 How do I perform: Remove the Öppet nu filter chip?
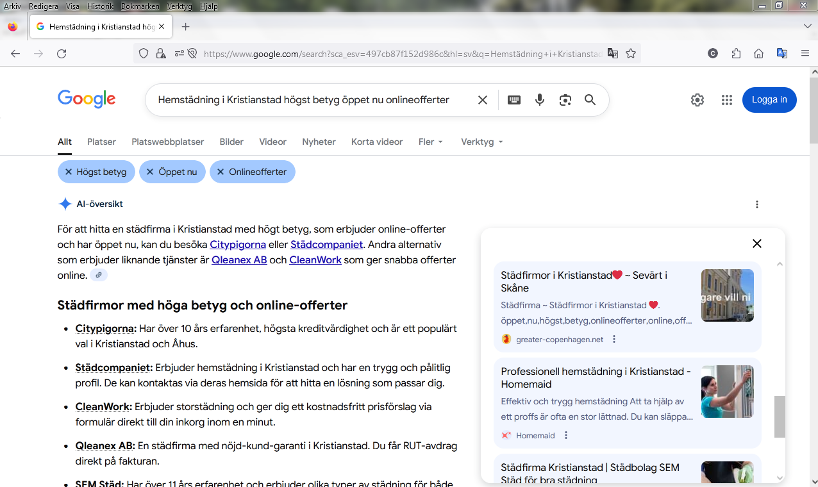pos(150,172)
